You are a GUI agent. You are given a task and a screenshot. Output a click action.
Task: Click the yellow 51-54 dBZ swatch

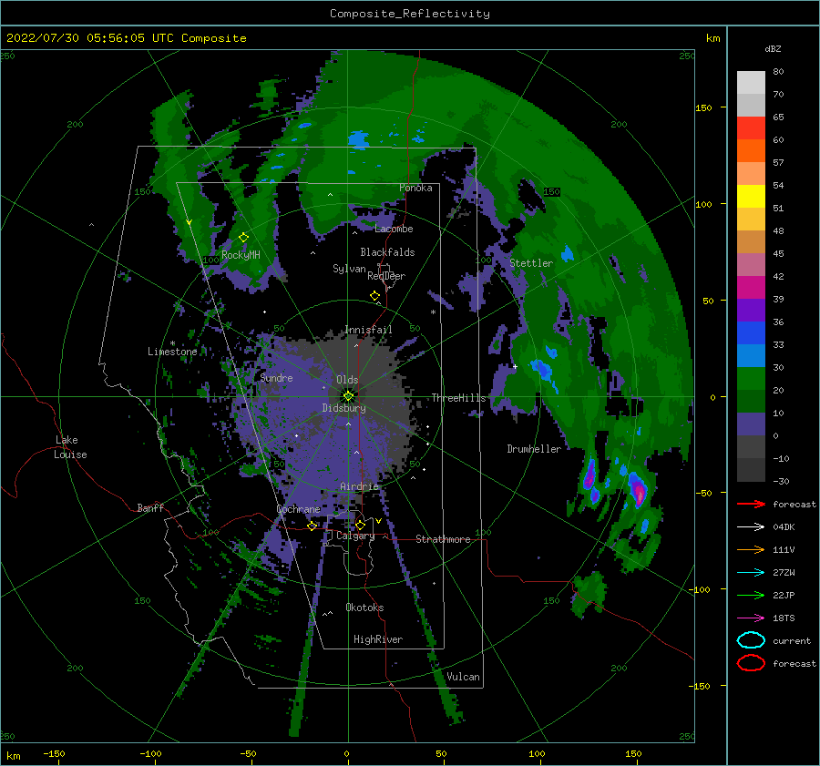[751, 197]
